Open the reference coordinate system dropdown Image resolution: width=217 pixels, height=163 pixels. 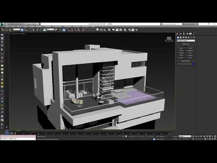50,29
